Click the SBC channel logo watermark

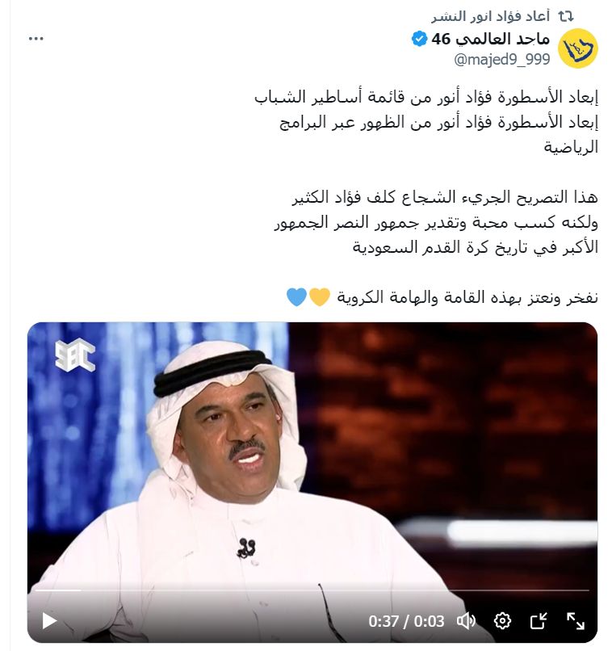(x=75, y=355)
